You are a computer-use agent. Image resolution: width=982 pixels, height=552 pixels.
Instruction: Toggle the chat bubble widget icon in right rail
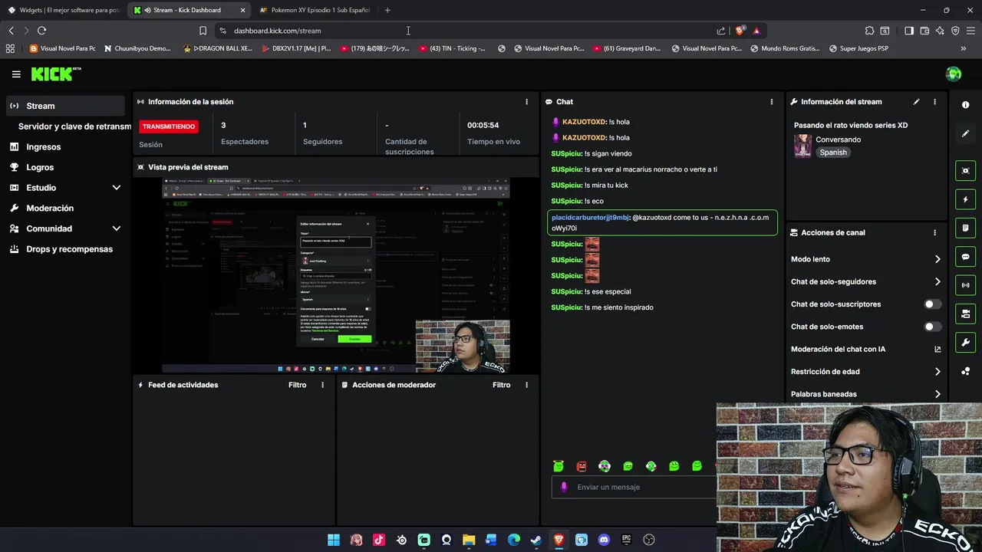click(965, 257)
